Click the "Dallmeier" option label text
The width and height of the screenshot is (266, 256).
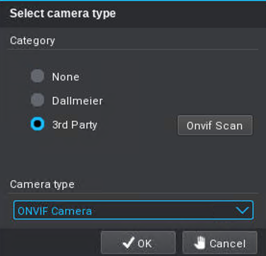pyautogui.click(x=77, y=101)
